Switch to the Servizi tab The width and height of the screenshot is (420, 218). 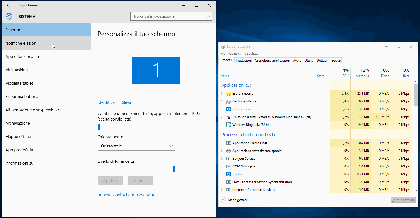pyautogui.click(x=336, y=61)
